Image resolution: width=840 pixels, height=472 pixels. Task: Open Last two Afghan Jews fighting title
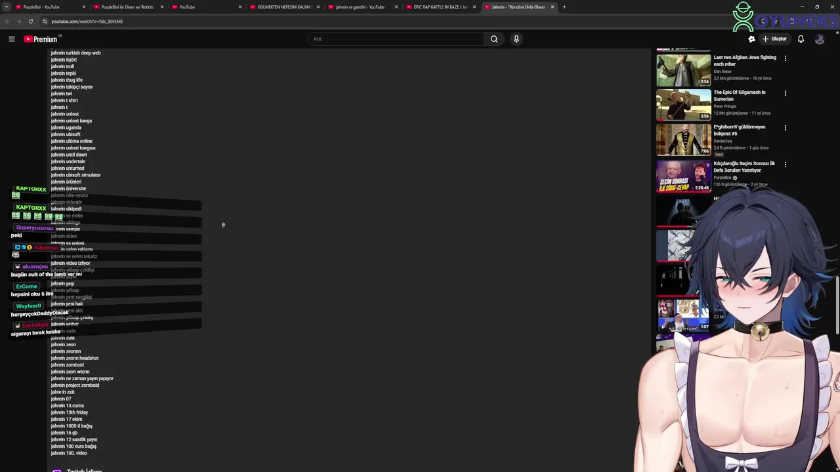click(x=745, y=60)
